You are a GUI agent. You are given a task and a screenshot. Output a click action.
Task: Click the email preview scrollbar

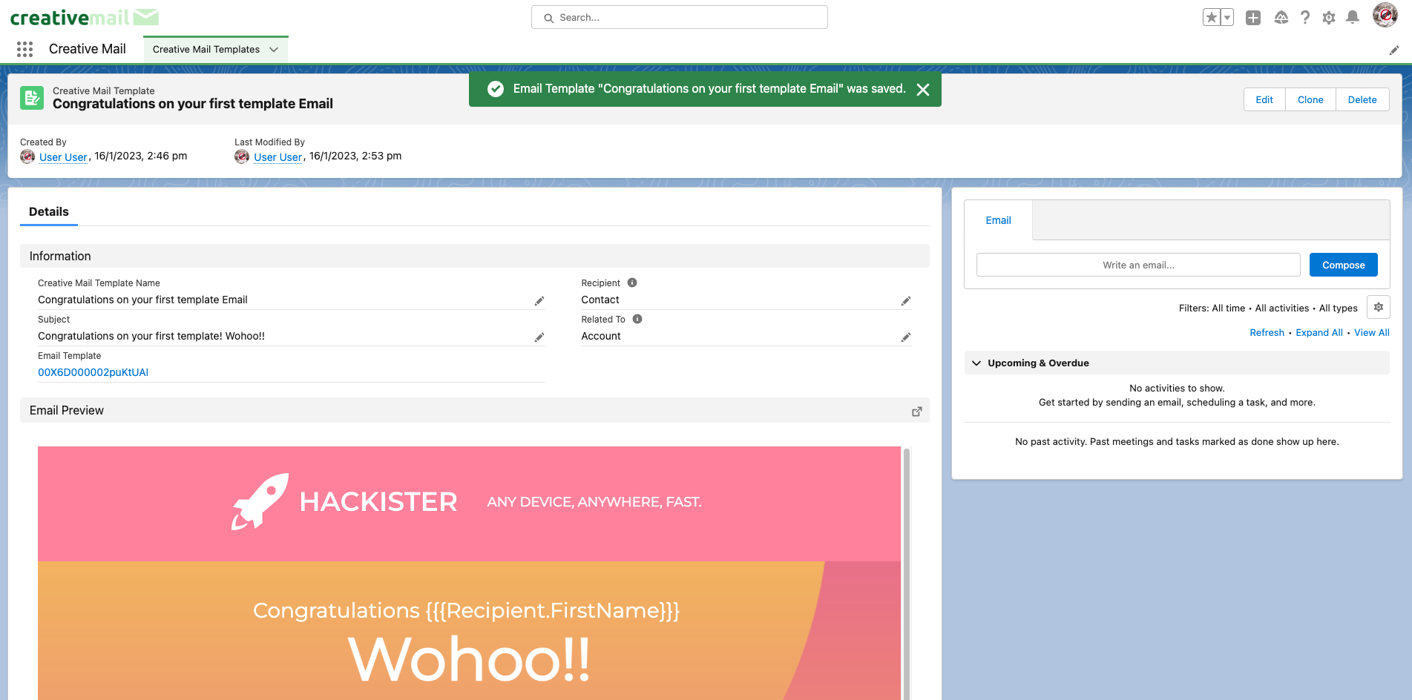(x=906, y=571)
